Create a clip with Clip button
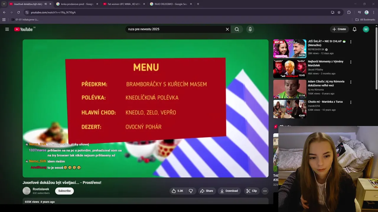This screenshot has width=378, height=212. [251, 191]
